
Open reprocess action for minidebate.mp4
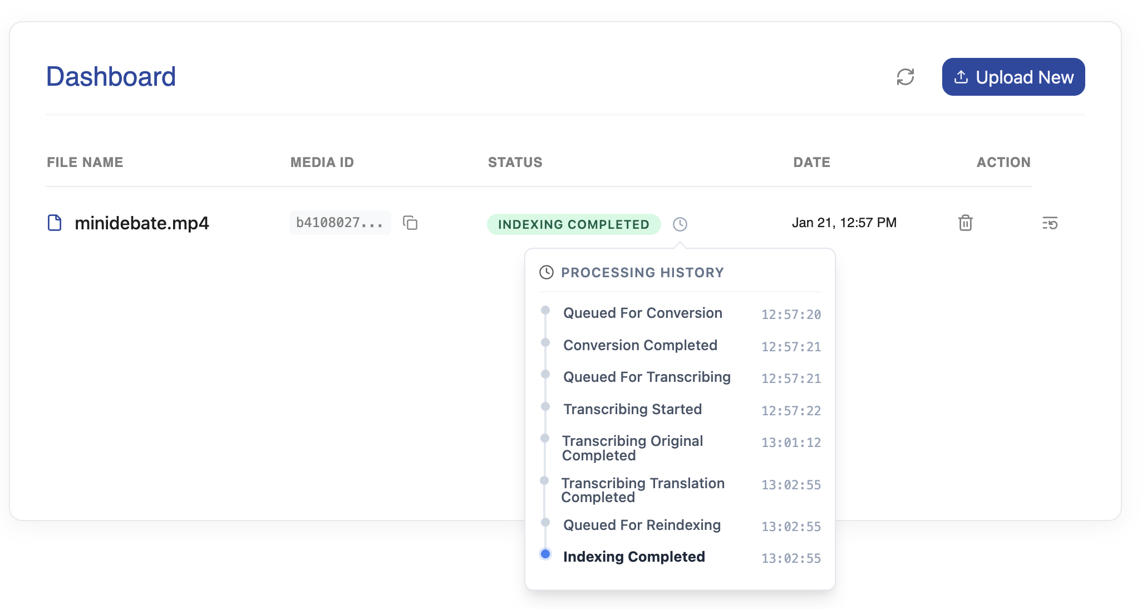[1050, 223]
